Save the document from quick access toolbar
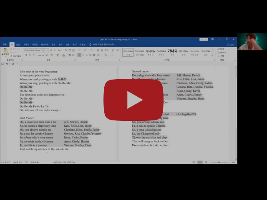Viewport: 267px width, 200px height. (x=3, y=64)
